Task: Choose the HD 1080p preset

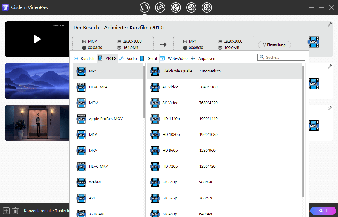Action: tap(171, 135)
